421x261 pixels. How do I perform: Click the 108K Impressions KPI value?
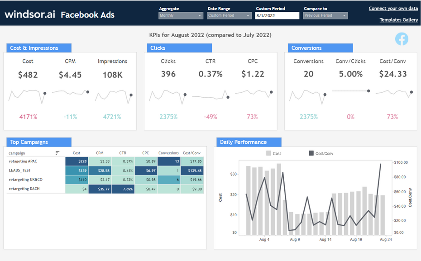point(113,75)
